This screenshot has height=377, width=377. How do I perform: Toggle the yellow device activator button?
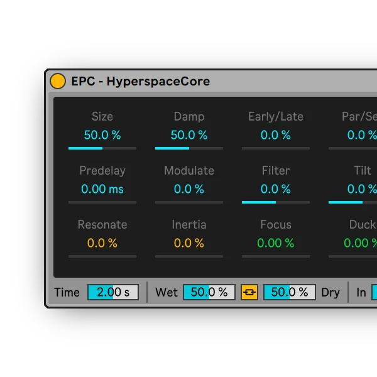[58, 81]
